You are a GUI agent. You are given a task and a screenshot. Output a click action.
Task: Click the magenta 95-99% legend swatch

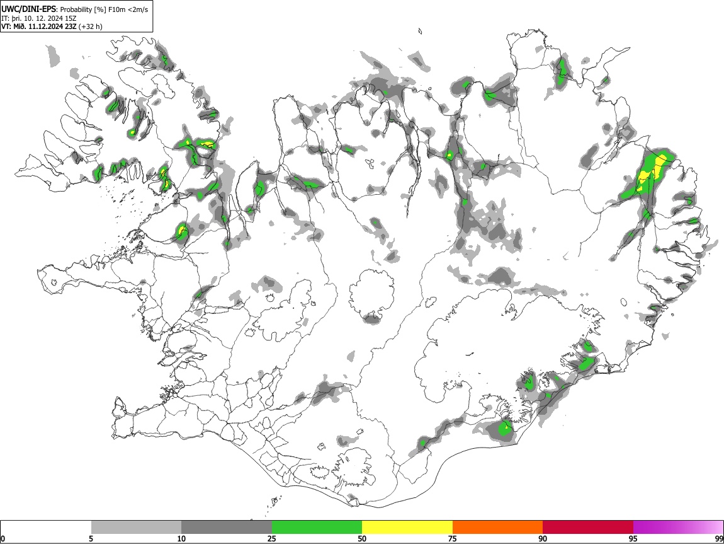click(x=678, y=527)
